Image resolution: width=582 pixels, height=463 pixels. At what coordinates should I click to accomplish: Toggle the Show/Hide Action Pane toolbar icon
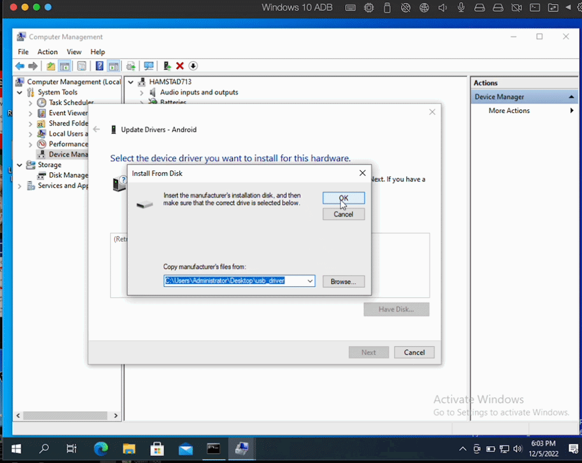pos(113,66)
